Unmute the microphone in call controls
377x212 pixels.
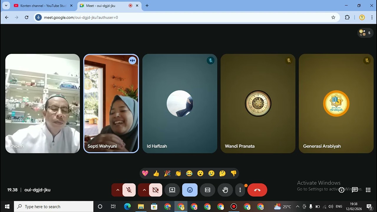pyautogui.click(x=129, y=190)
